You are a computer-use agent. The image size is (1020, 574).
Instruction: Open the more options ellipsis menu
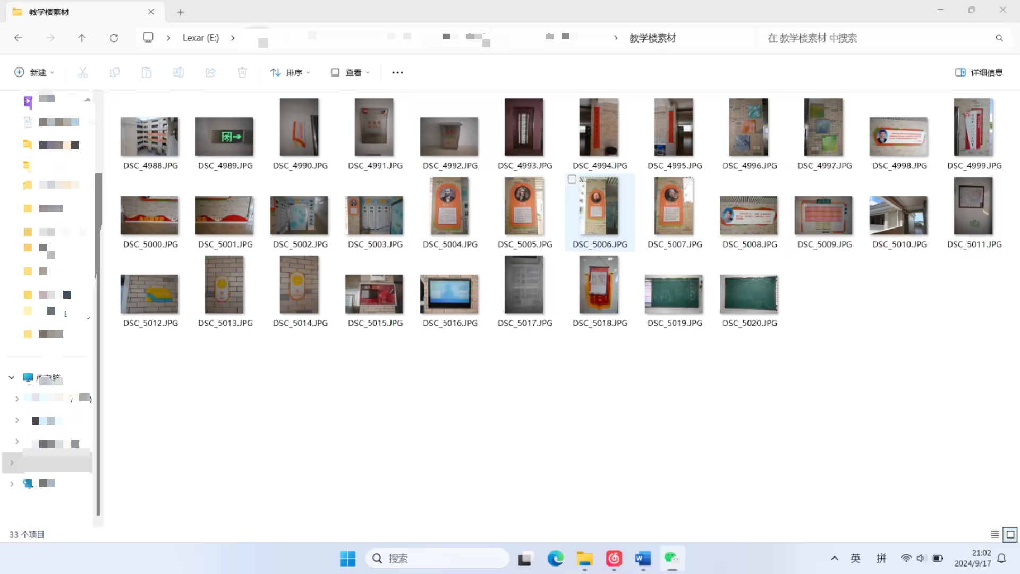tap(397, 72)
